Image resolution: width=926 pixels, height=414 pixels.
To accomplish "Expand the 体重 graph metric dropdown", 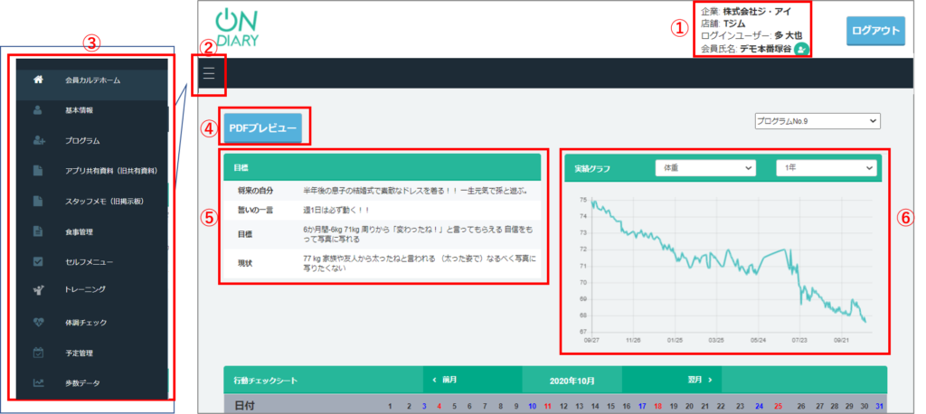I will point(704,167).
